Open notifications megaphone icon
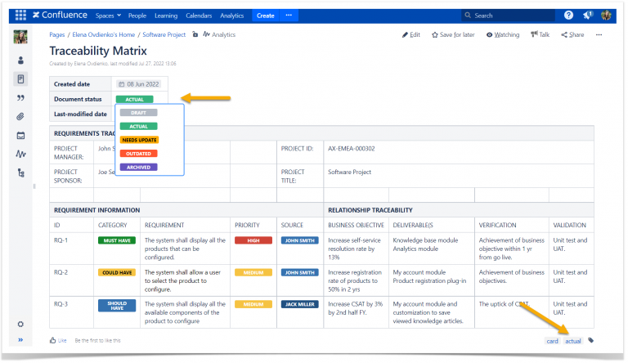 pyautogui.click(x=588, y=16)
